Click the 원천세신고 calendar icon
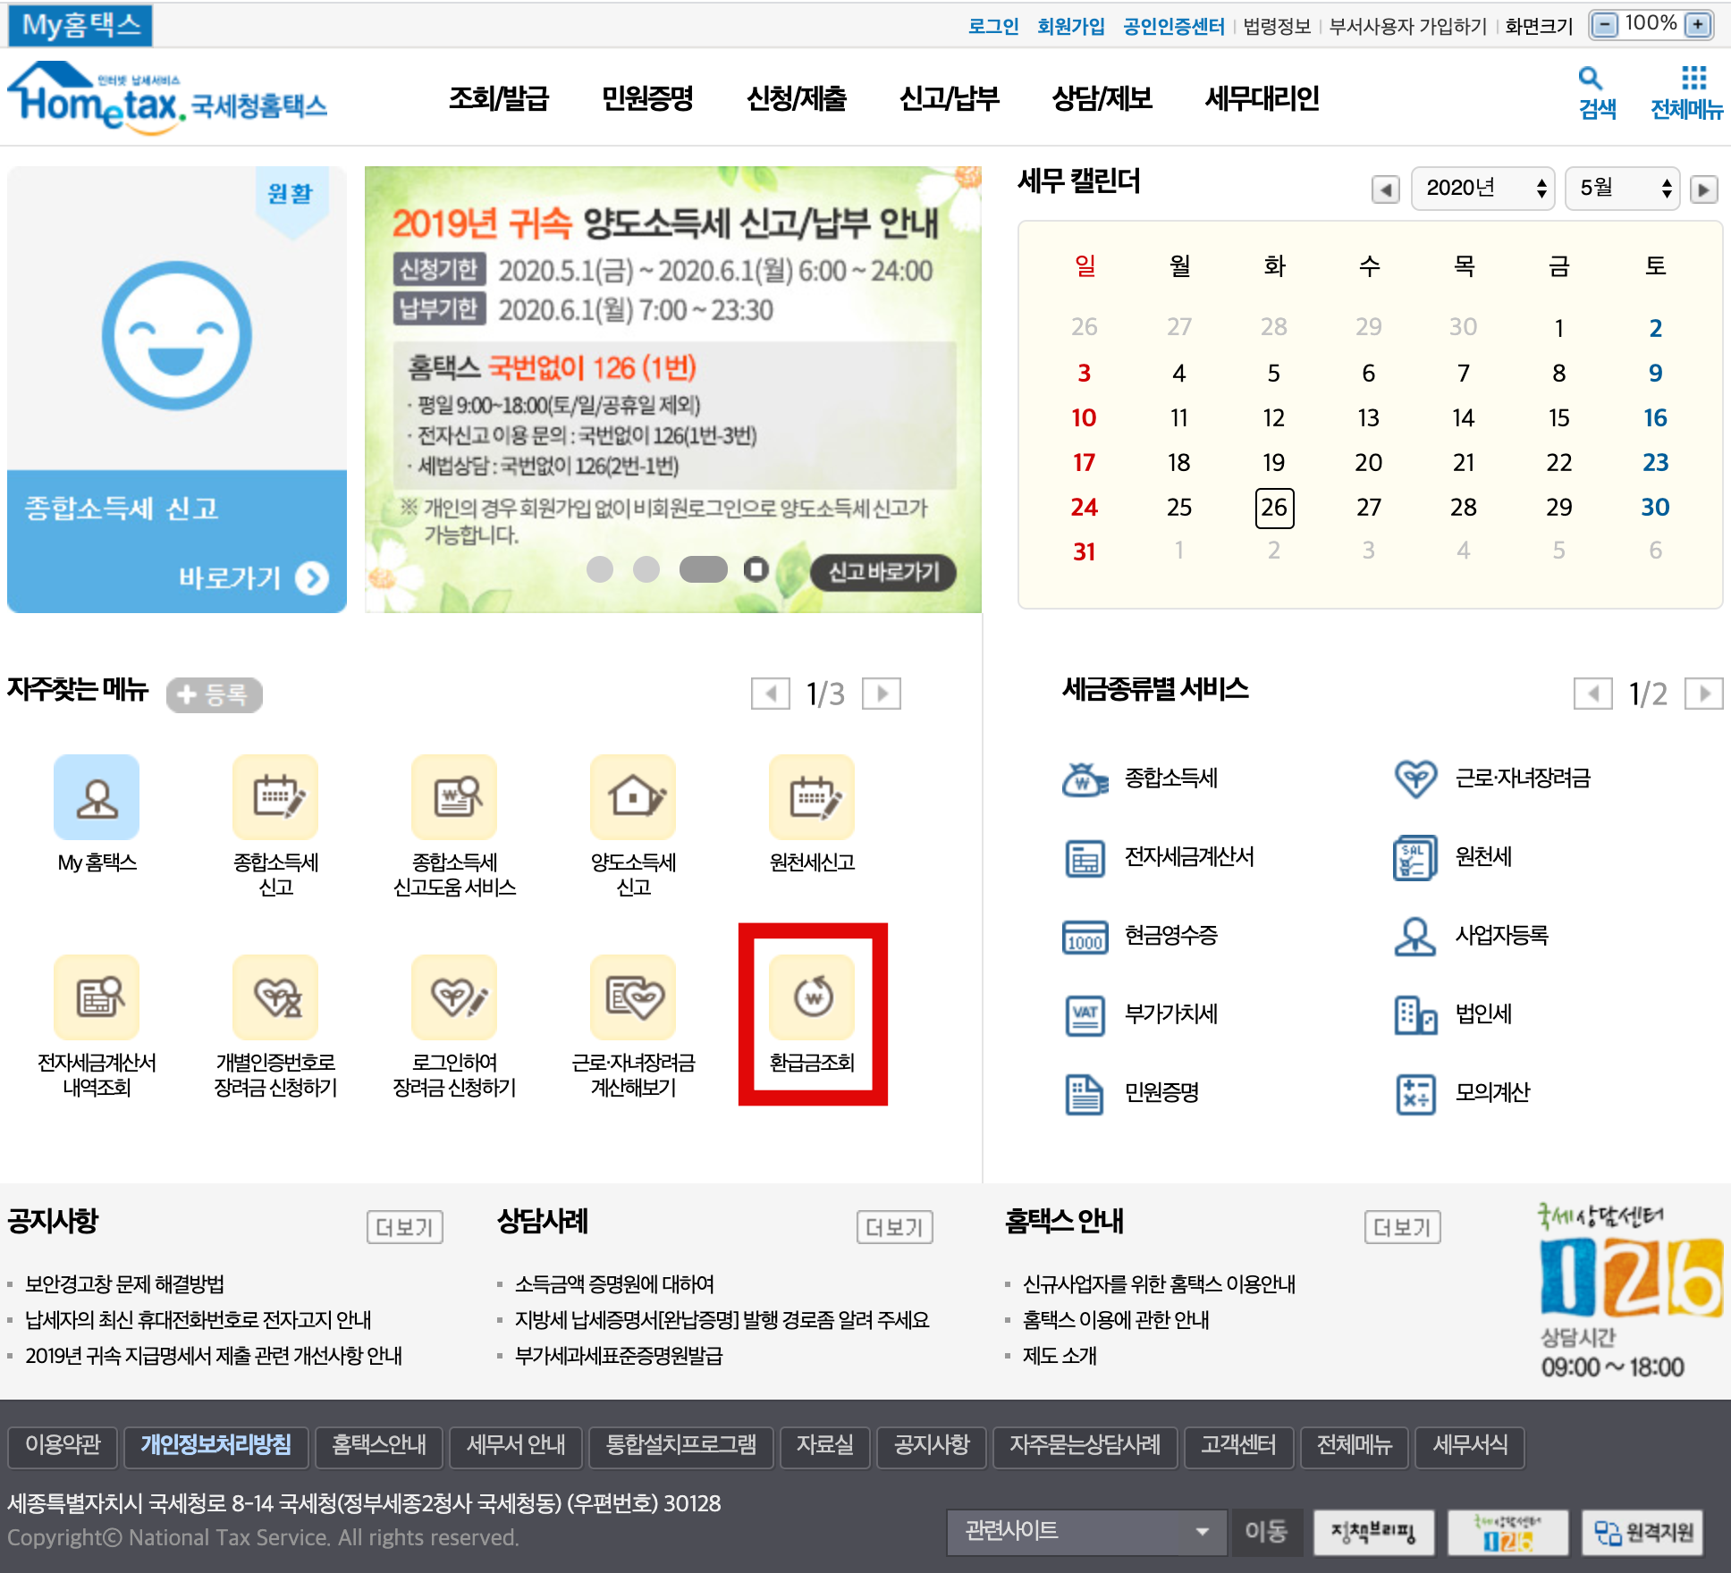1731x1573 pixels. pyautogui.click(x=812, y=798)
